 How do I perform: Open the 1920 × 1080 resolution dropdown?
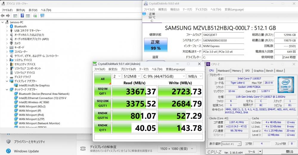[x=177, y=149]
